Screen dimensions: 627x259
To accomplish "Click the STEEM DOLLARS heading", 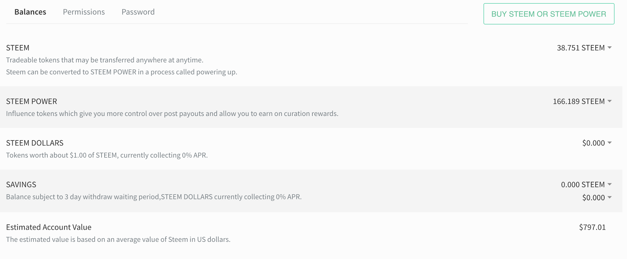I will [x=34, y=143].
